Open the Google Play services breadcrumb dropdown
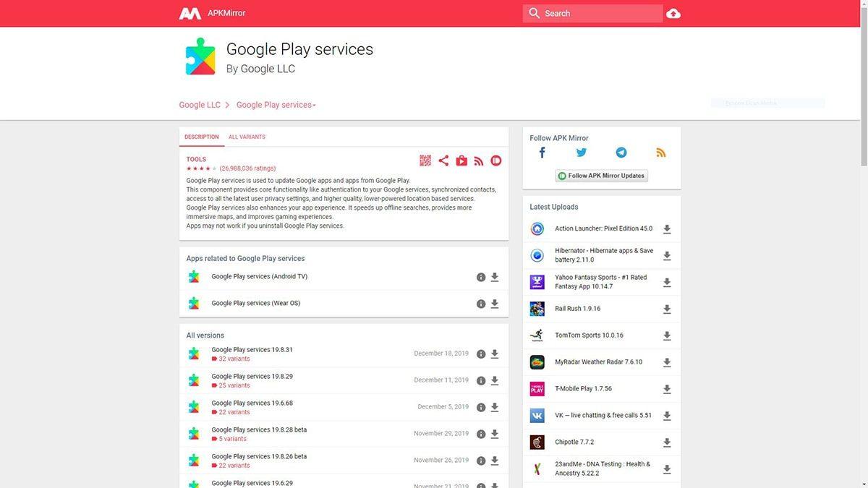This screenshot has height=488, width=868. 275,105
